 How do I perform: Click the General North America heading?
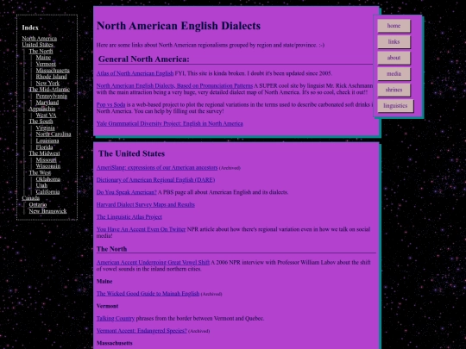point(144,59)
